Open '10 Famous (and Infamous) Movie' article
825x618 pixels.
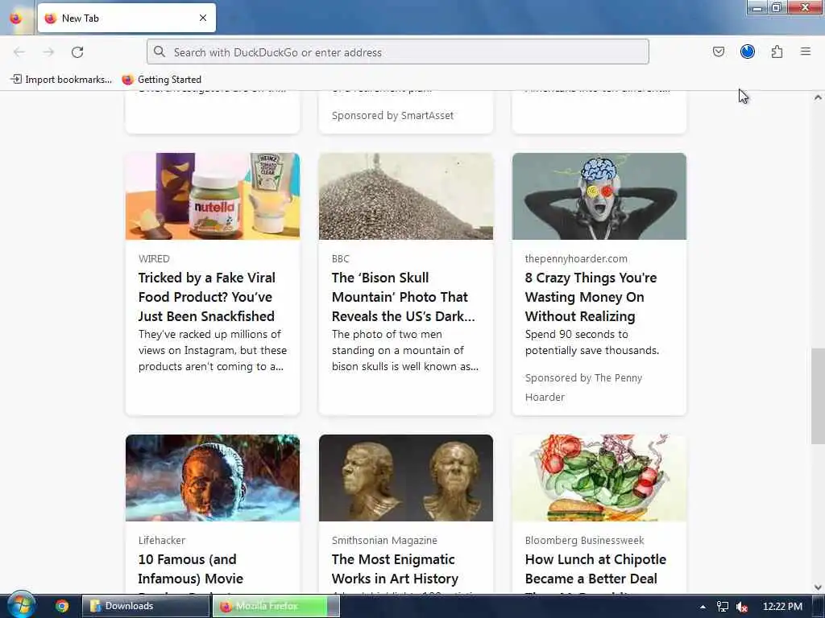coord(190,569)
